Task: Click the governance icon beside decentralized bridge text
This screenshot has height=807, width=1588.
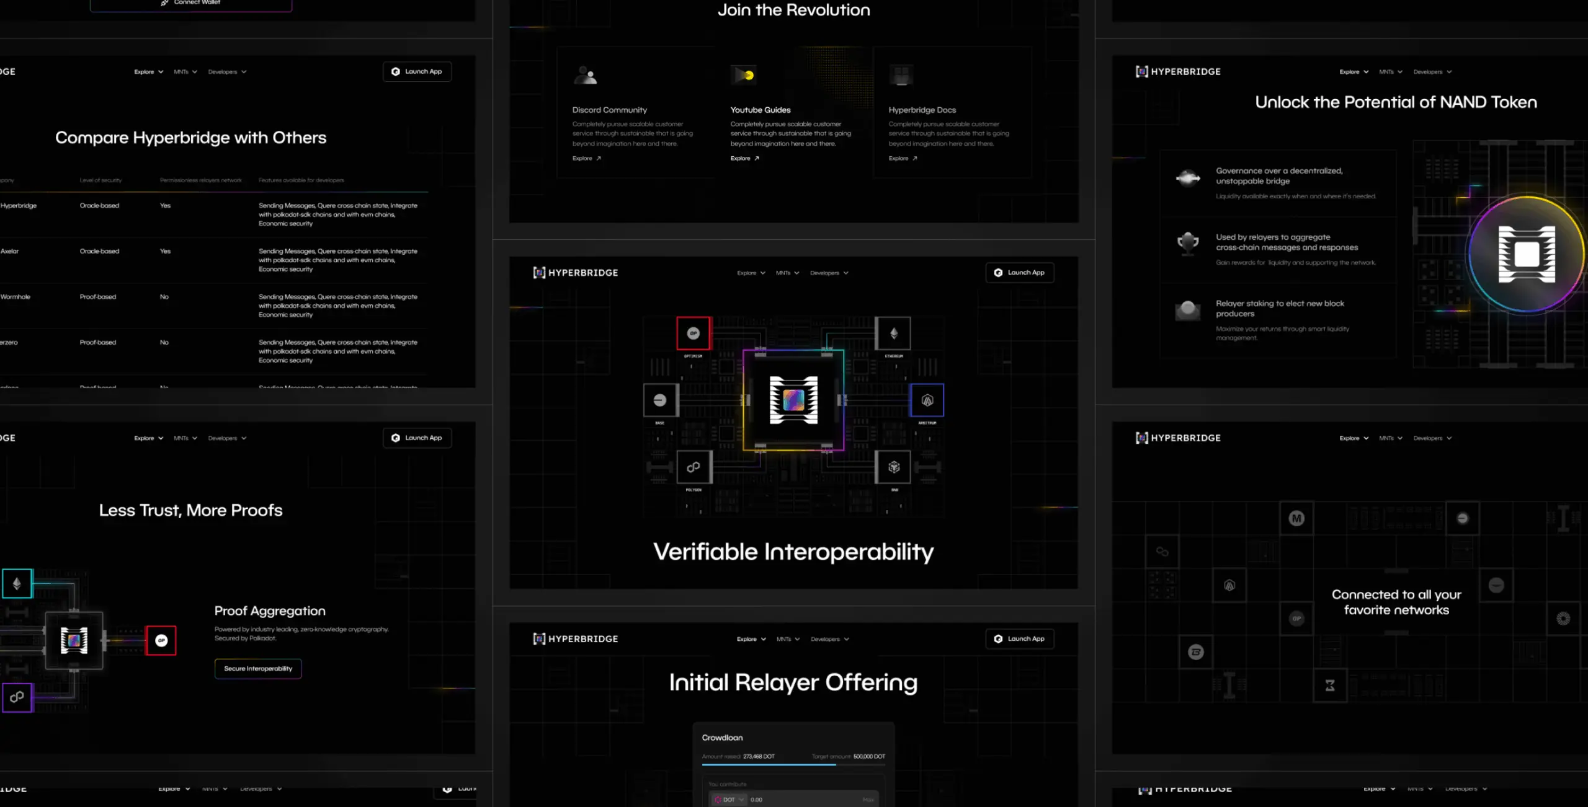Action: 1188,178
